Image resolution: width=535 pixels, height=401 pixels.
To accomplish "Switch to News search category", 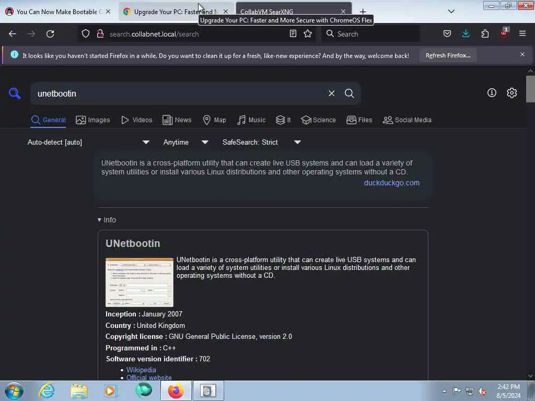I will (x=177, y=120).
